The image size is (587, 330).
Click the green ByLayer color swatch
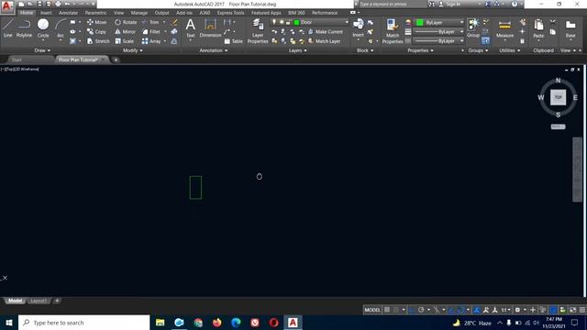click(x=420, y=22)
